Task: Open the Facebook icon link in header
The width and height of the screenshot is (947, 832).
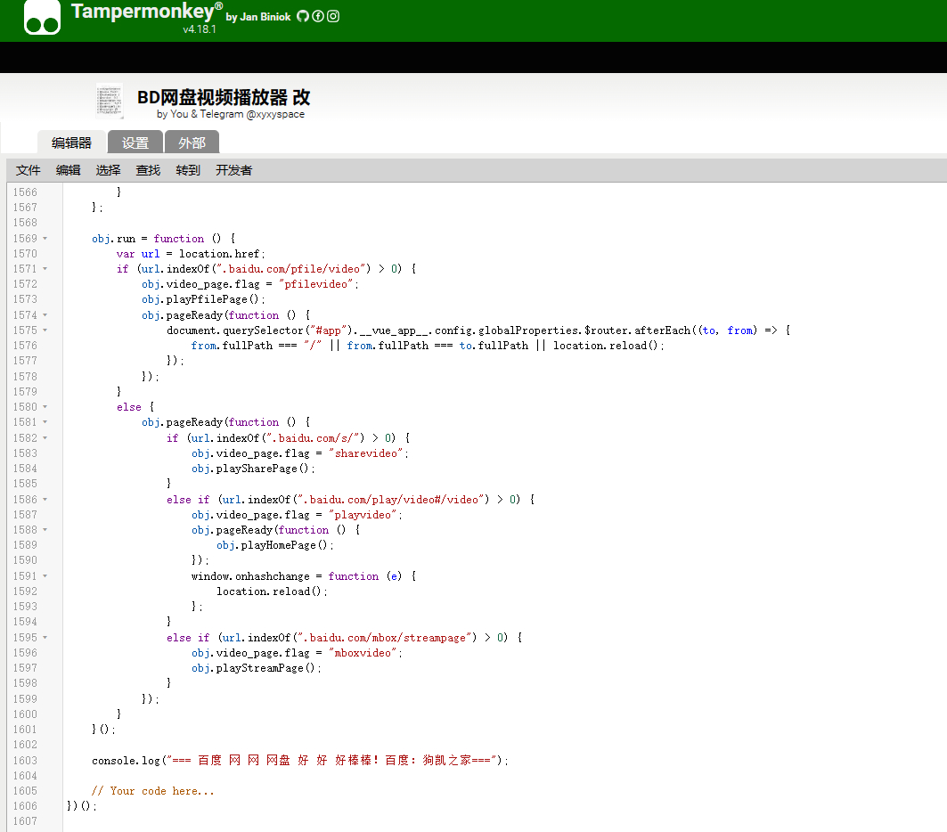Action: point(318,16)
